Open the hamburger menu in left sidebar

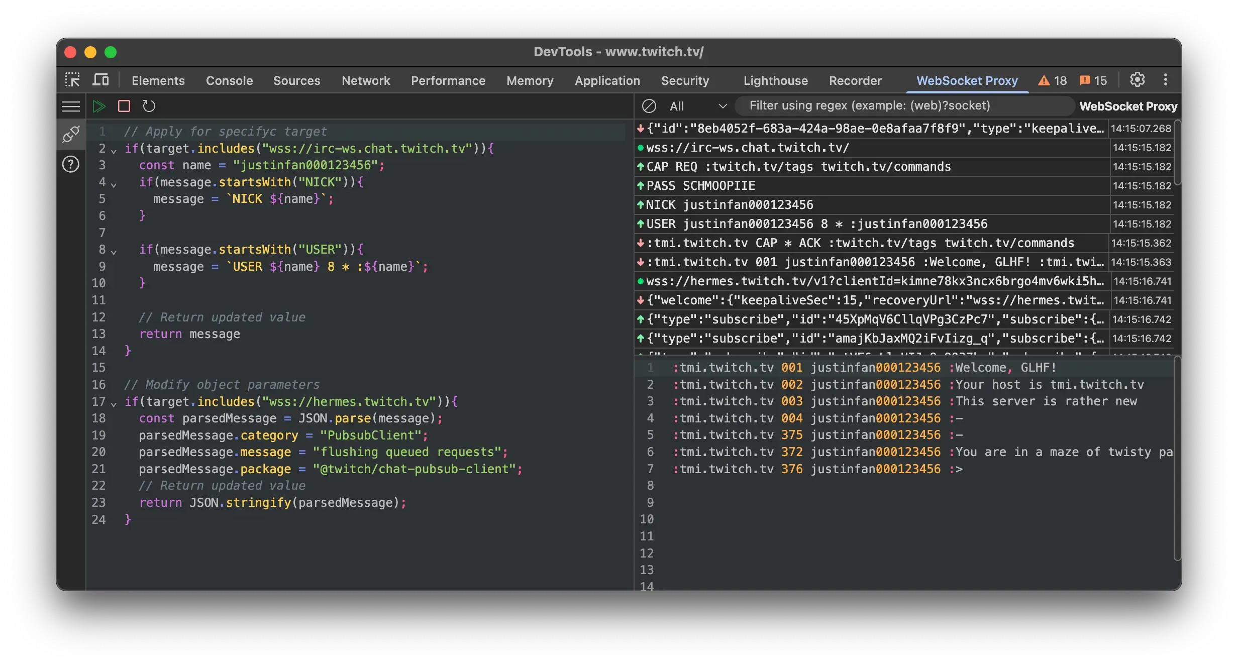point(71,106)
